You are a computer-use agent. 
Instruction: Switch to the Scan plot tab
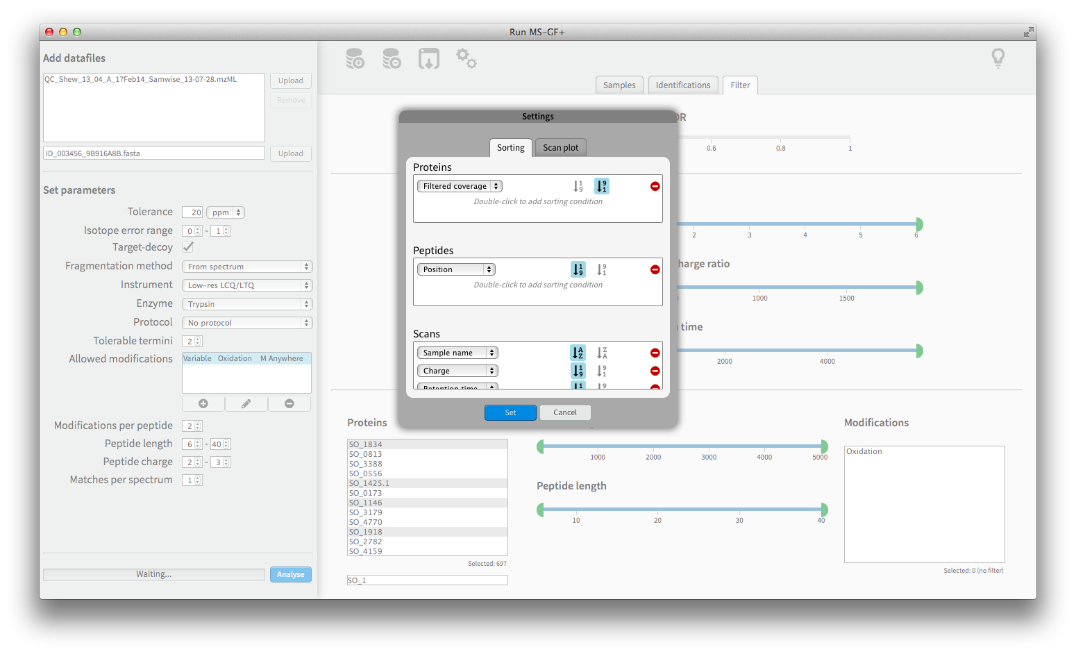coord(561,147)
